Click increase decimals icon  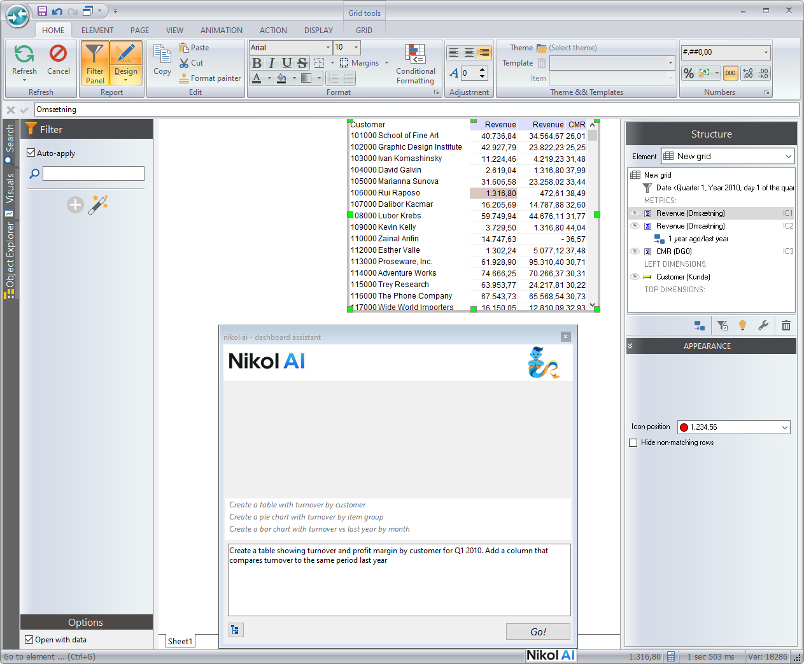tap(748, 73)
